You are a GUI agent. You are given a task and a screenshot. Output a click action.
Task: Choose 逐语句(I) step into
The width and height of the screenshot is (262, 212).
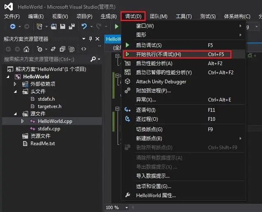click(184, 110)
